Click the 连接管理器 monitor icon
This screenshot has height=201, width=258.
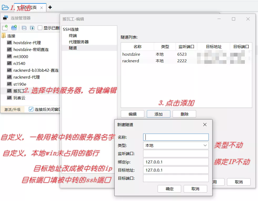(x=5, y=18)
